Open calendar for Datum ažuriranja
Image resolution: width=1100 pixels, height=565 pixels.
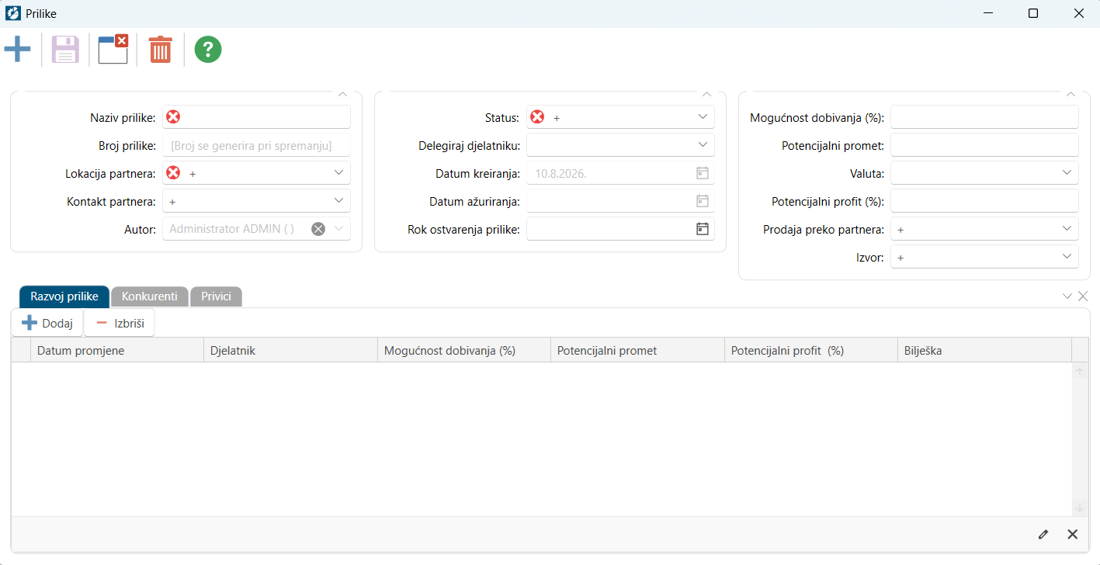coord(703,201)
